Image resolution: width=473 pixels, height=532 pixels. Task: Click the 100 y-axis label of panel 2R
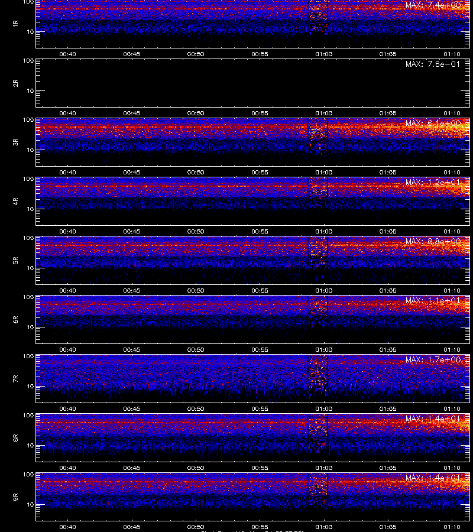(x=28, y=61)
